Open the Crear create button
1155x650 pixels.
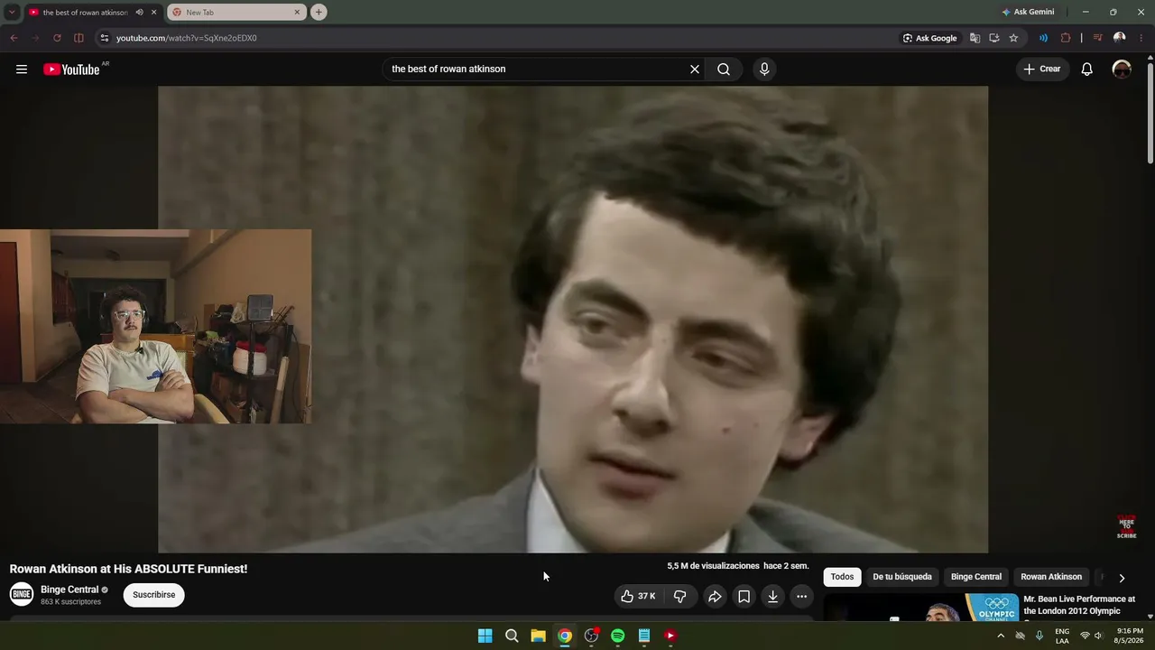coord(1042,70)
